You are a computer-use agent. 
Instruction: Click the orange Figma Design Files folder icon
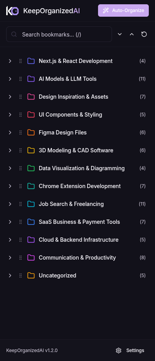coord(31,133)
